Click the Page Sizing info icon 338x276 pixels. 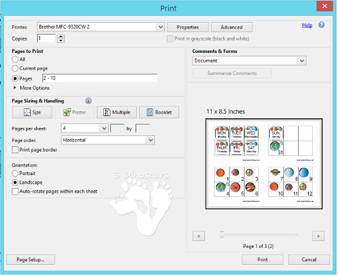point(88,101)
